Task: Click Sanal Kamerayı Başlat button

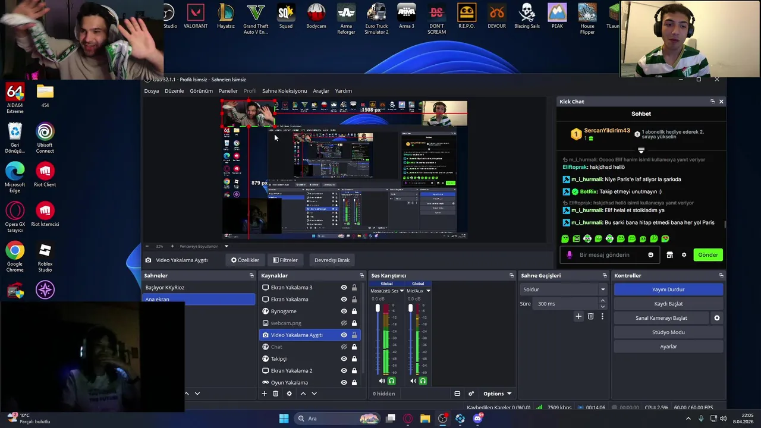Action: tap(661, 318)
